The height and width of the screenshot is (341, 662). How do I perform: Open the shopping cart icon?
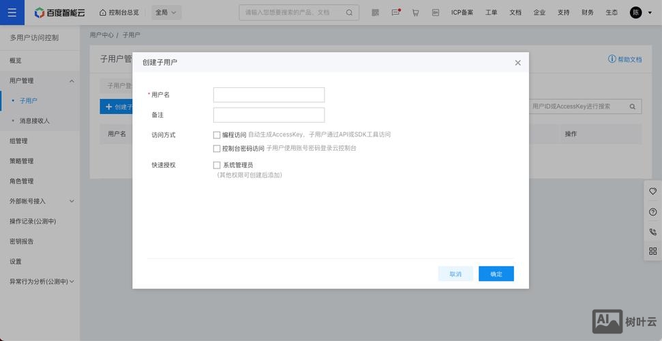(x=415, y=13)
